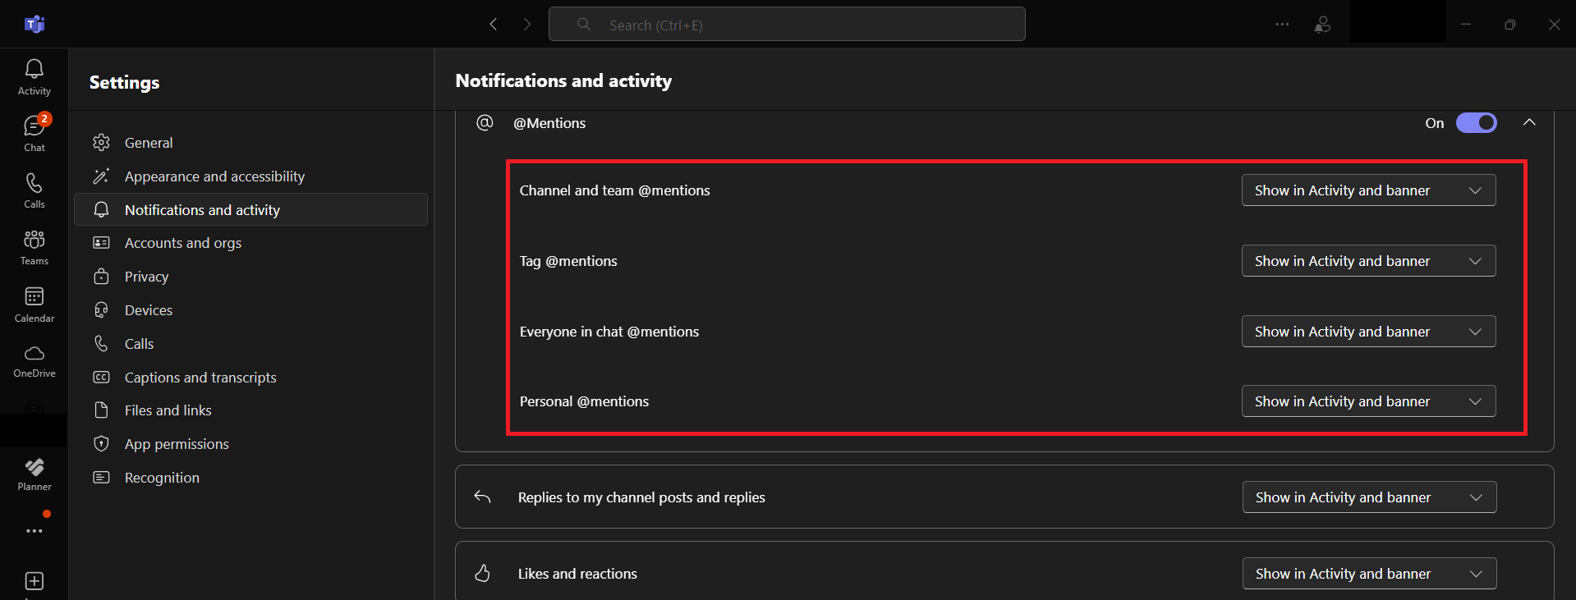Open the OneDrive app

tap(34, 361)
